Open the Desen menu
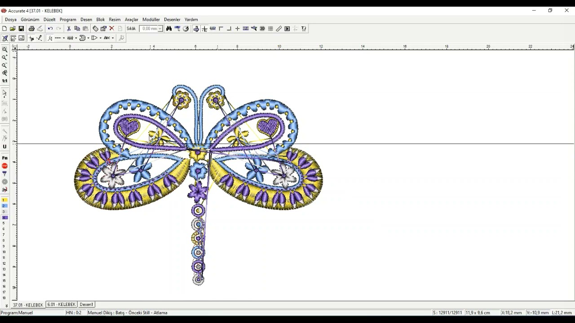The width and height of the screenshot is (575, 323). [x=86, y=20]
